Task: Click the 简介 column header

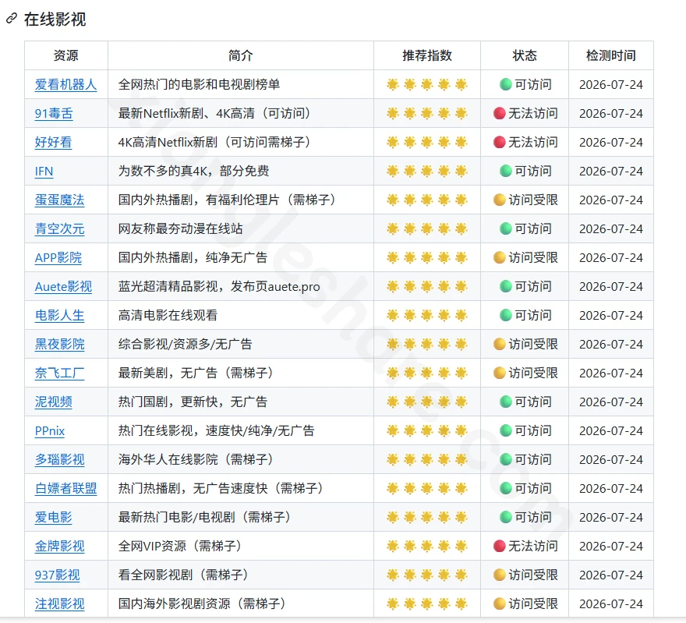Action: 241,55
